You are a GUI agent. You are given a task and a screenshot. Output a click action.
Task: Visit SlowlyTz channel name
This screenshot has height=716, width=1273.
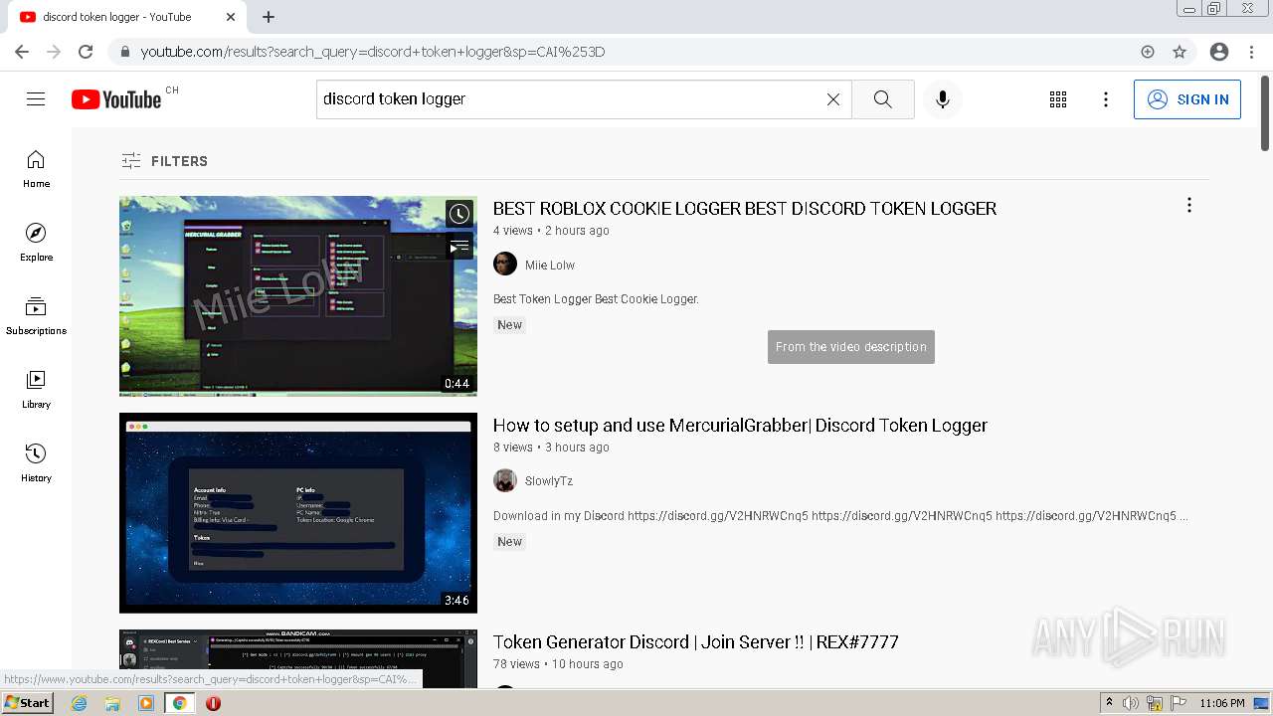point(549,481)
